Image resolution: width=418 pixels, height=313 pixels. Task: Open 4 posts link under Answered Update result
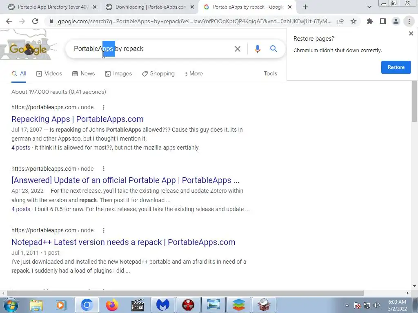[21, 209]
